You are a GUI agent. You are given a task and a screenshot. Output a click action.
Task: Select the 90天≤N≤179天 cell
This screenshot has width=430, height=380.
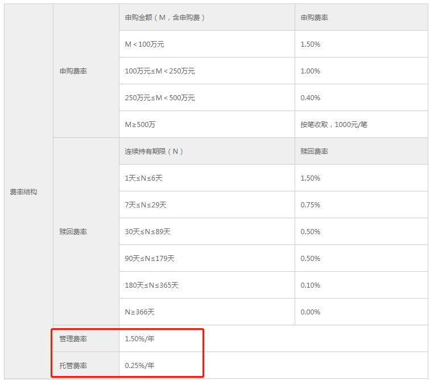[150, 259]
